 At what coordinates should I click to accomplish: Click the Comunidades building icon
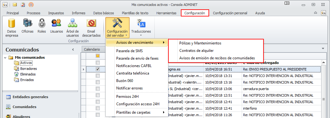coord(8,107)
